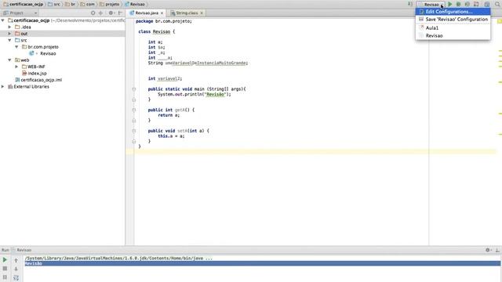Collapse the web folder
Viewport: 502px width, 282px height.
[x=9, y=60]
